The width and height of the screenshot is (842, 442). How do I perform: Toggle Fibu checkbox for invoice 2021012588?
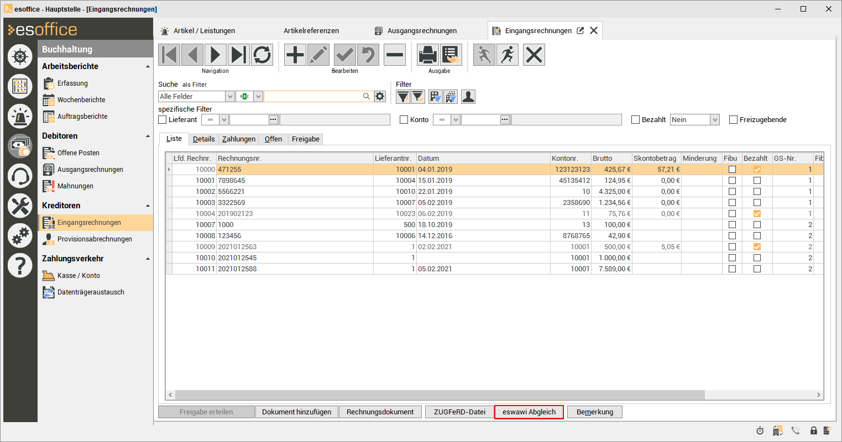(x=732, y=269)
